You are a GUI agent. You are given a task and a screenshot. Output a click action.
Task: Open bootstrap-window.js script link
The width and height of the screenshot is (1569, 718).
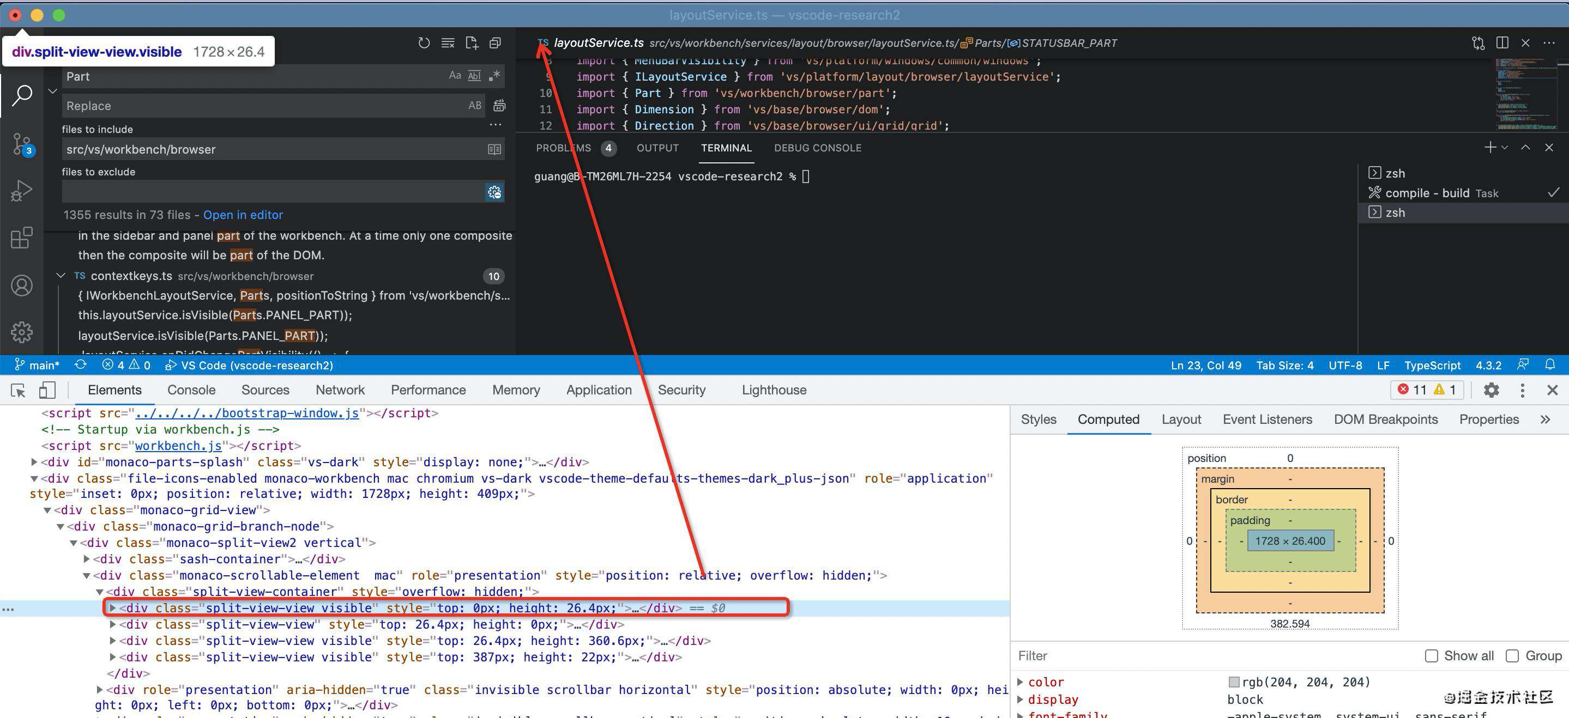[246, 413]
